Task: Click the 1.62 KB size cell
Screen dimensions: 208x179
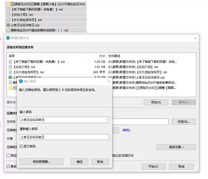Action: tap(100, 62)
